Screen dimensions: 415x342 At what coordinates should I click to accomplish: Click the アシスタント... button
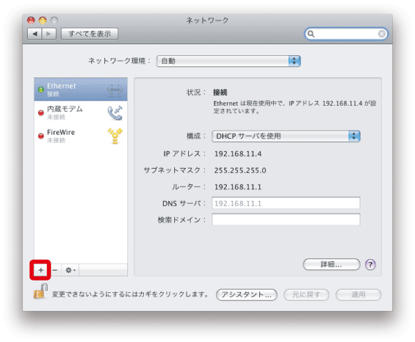click(x=246, y=295)
